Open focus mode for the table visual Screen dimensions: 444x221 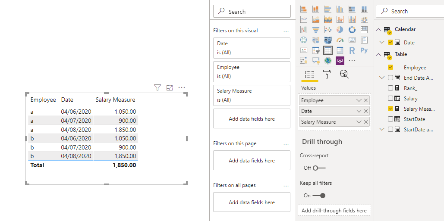tap(170, 87)
